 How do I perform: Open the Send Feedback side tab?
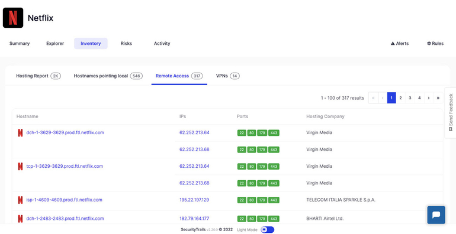pyautogui.click(x=451, y=113)
